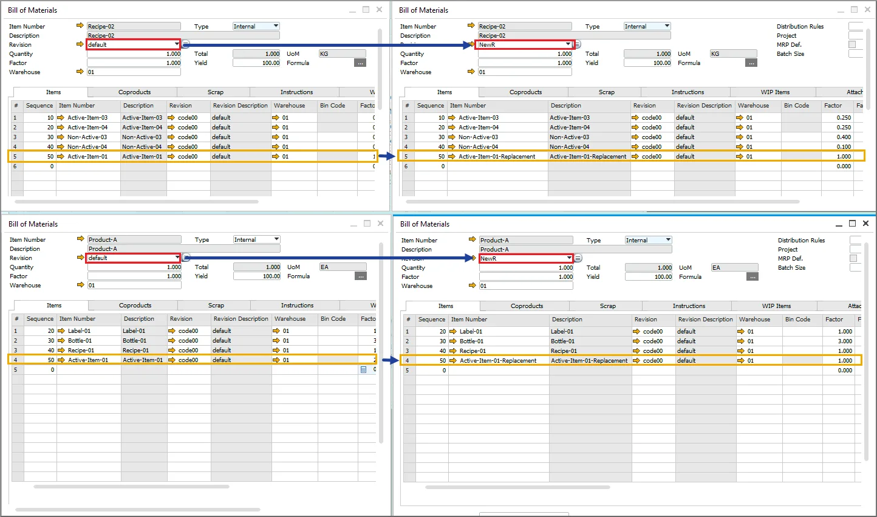Screen dimensions: 877x517
Task: Click Active-Item-01-Replacement item link arrow in Recipe-02 NewR window
Action: point(452,156)
